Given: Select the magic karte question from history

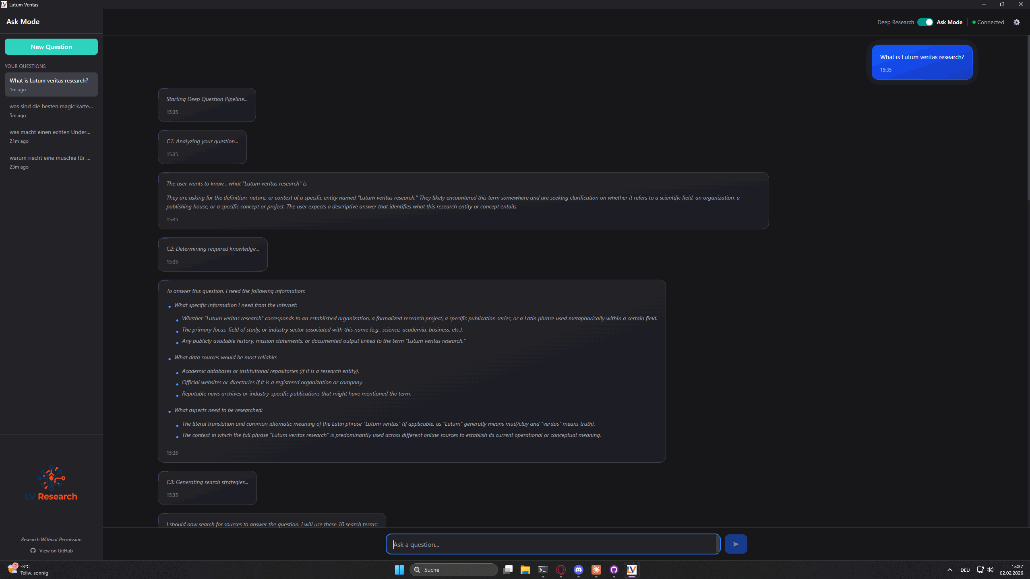Looking at the screenshot, I should (x=51, y=110).
